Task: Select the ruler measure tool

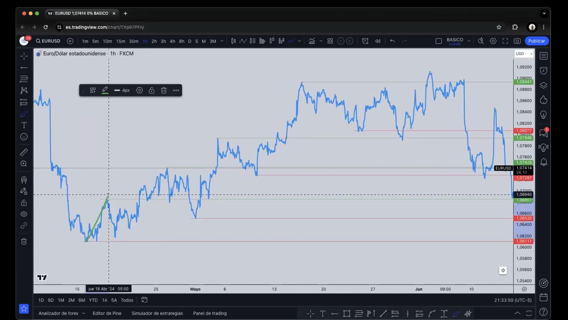Action: [24, 152]
